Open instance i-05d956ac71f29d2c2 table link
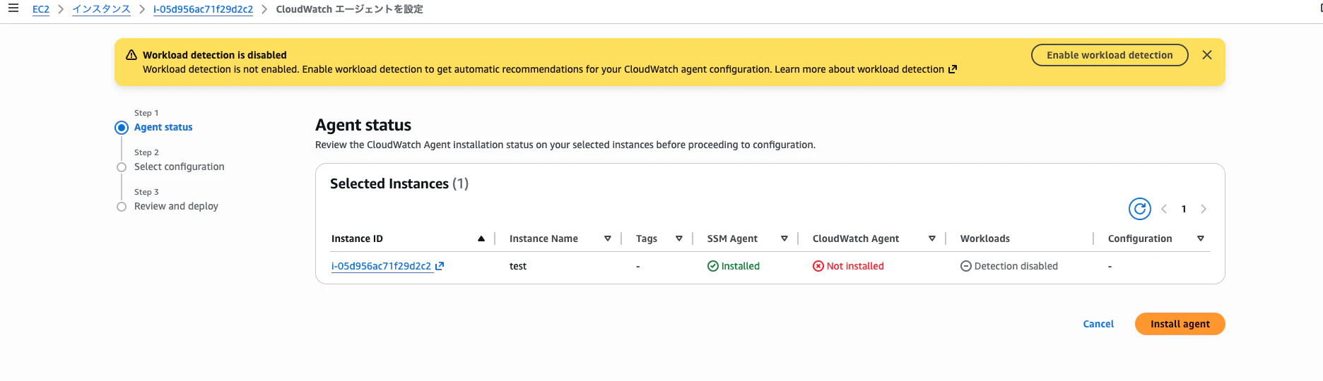The image size is (1323, 381). [381, 266]
